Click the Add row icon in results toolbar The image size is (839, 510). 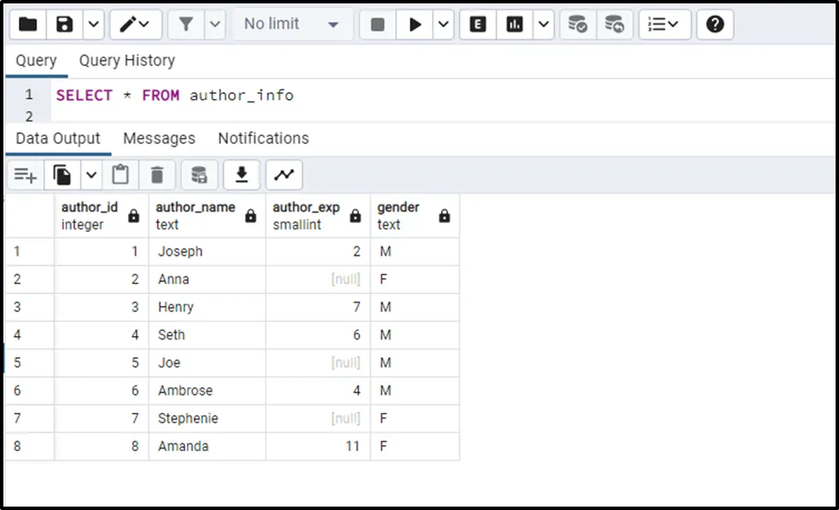26,176
